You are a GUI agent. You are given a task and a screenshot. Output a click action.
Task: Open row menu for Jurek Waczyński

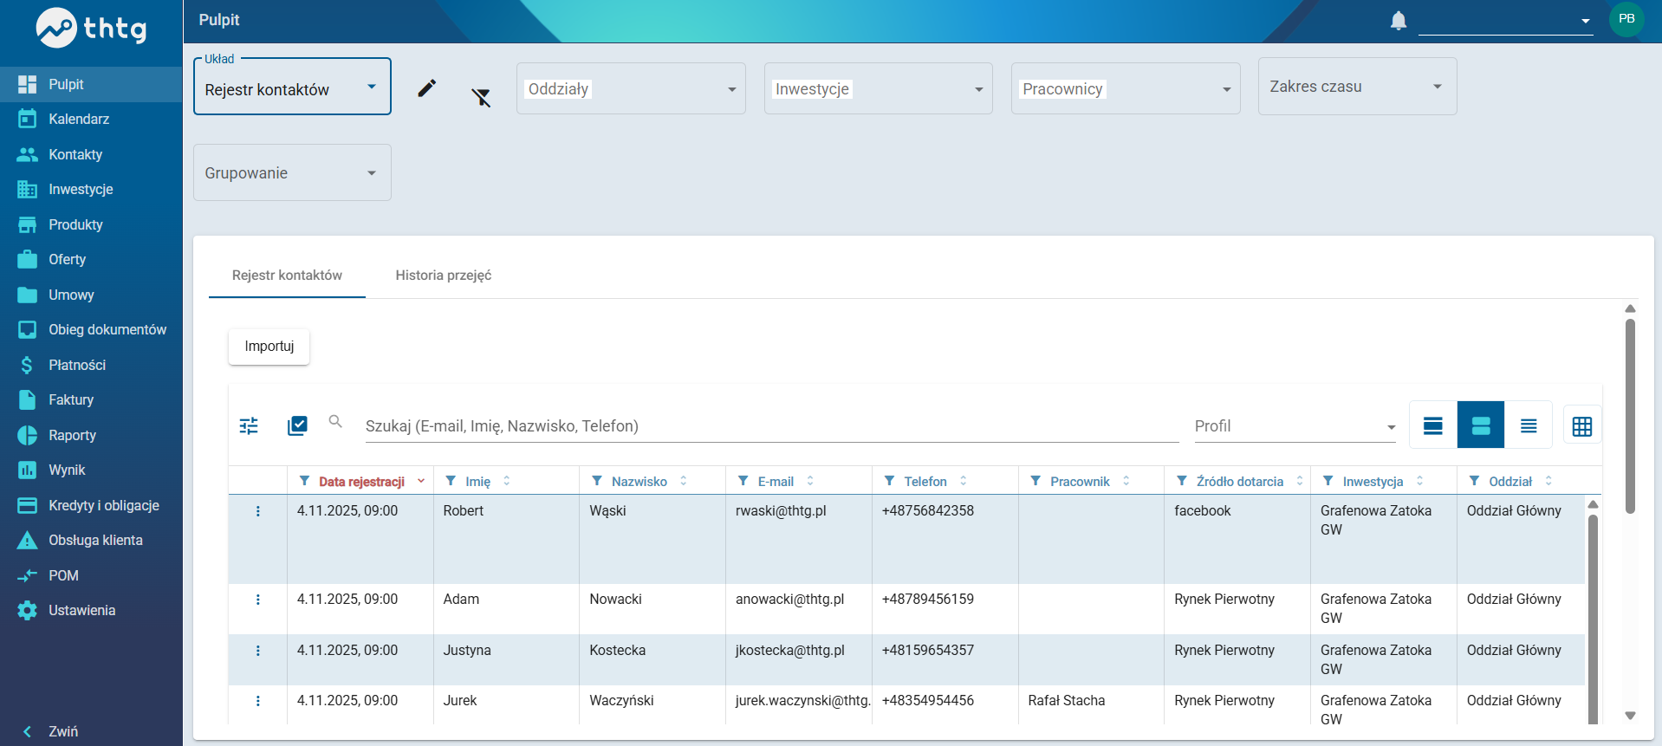click(x=257, y=701)
